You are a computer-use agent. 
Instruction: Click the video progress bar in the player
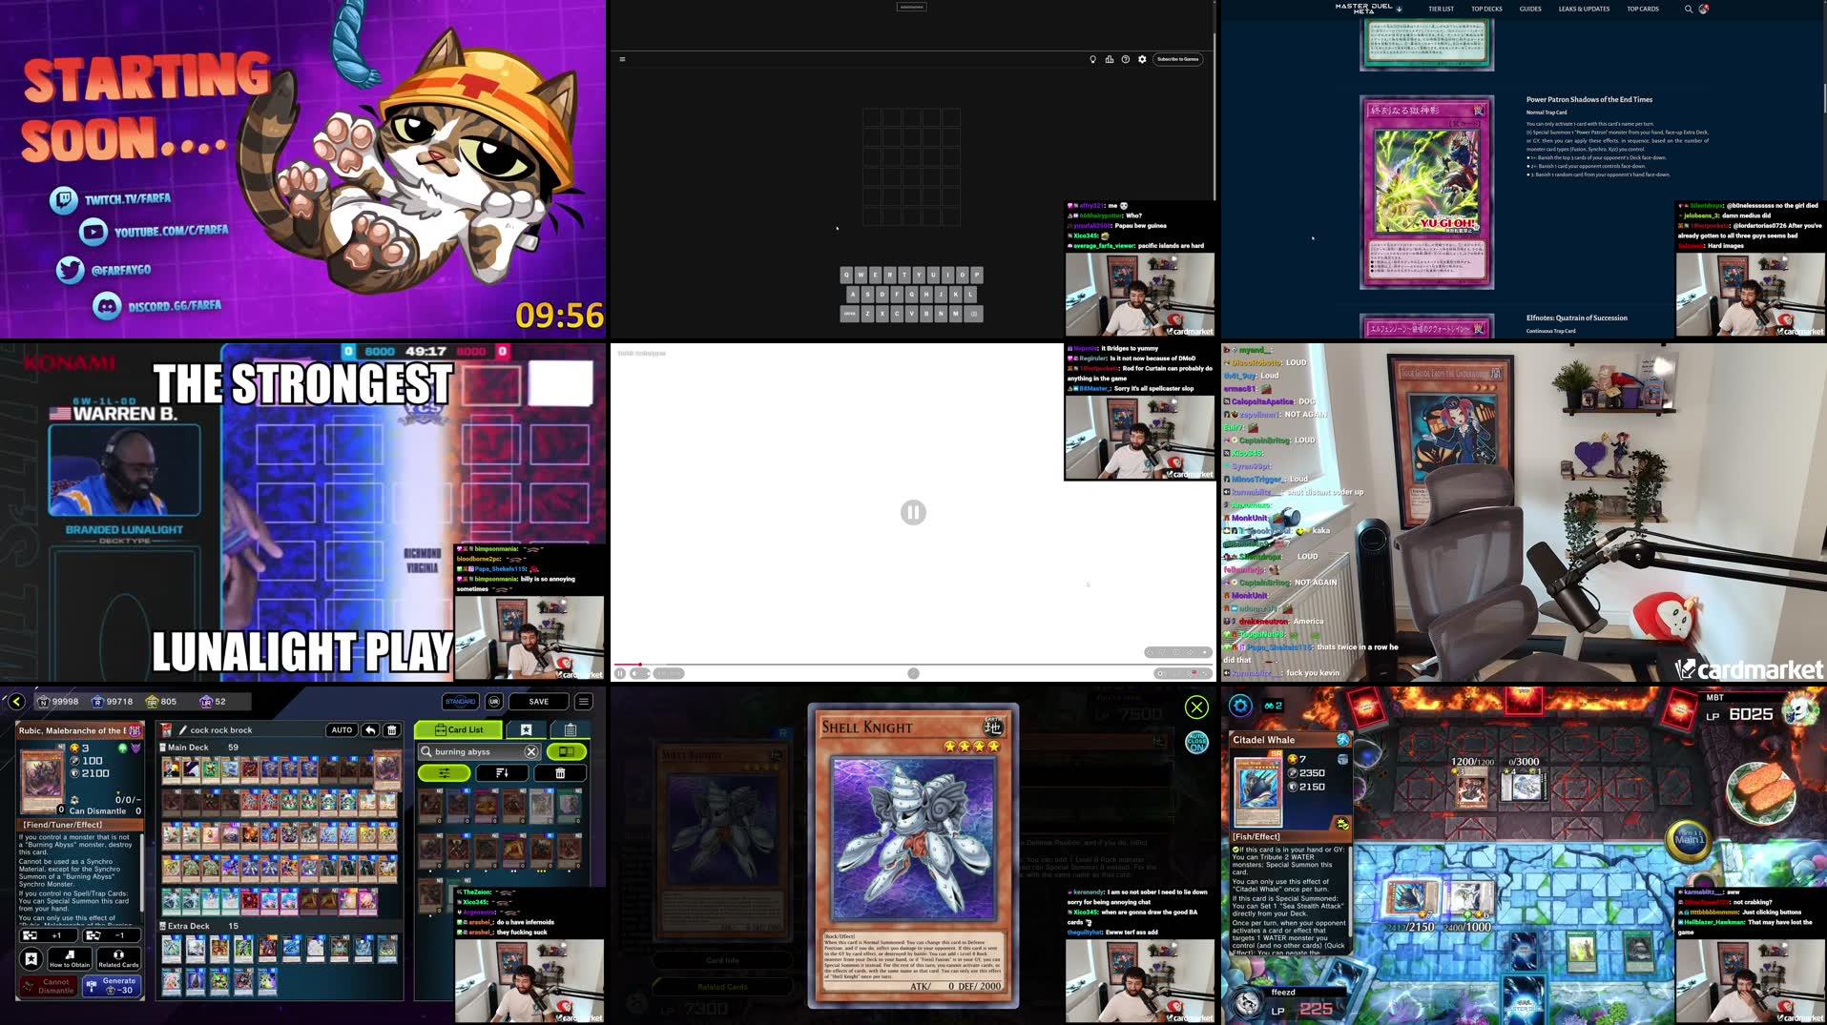click(x=916, y=664)
